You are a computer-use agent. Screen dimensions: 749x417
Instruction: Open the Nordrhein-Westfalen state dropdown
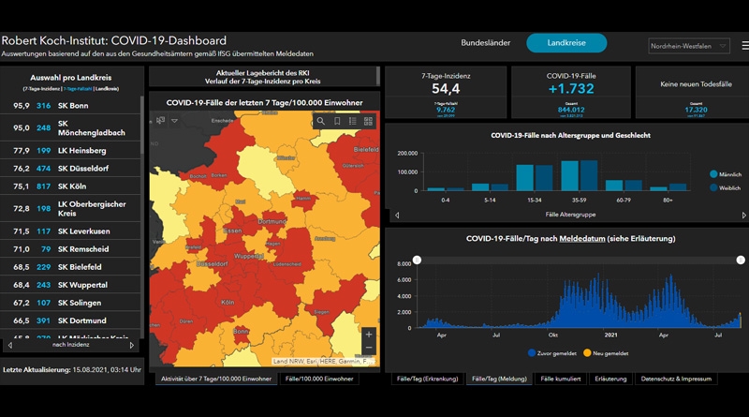click(x=689, y=46)
